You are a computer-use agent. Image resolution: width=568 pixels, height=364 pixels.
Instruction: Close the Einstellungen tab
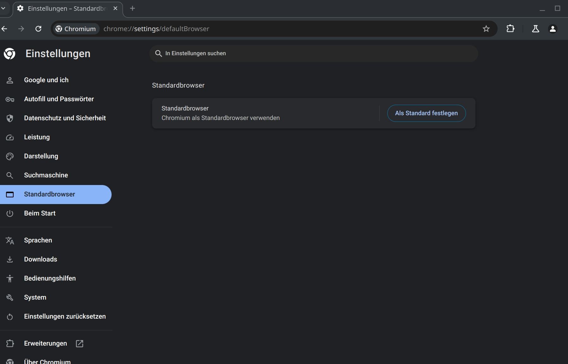point(115,9)
